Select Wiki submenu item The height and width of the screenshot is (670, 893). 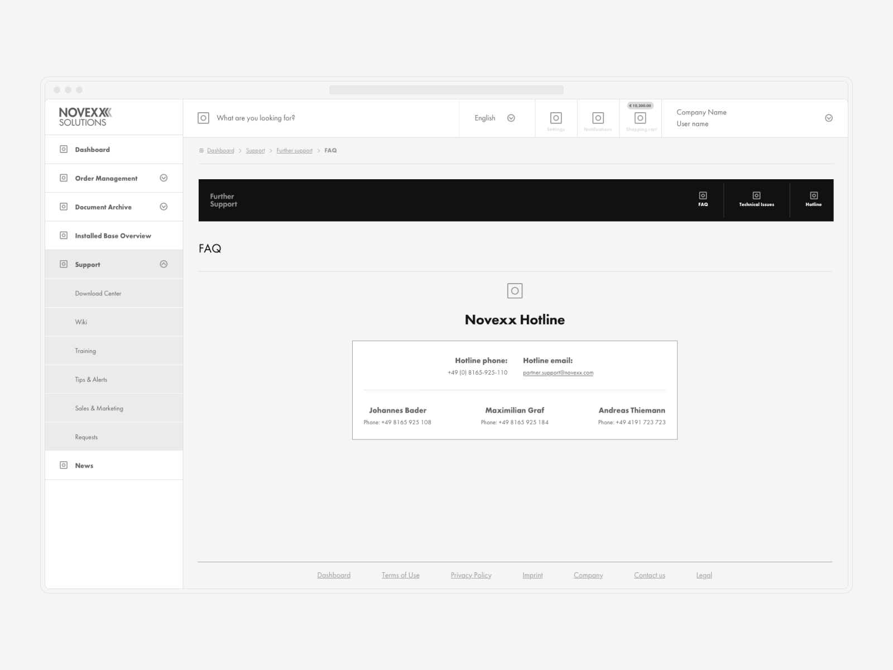114,322
